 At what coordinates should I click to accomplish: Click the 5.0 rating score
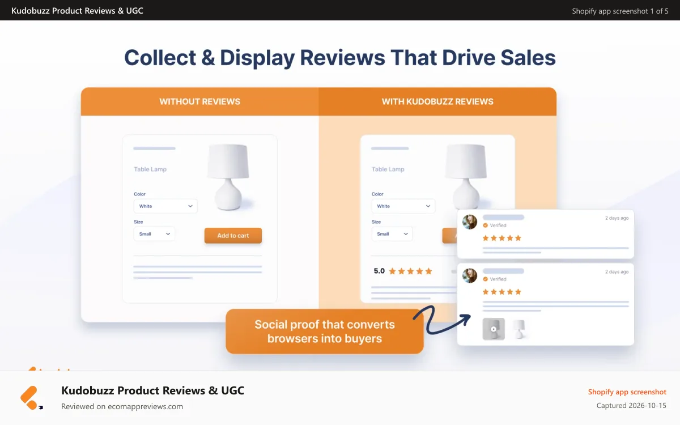tap(379, 271)
